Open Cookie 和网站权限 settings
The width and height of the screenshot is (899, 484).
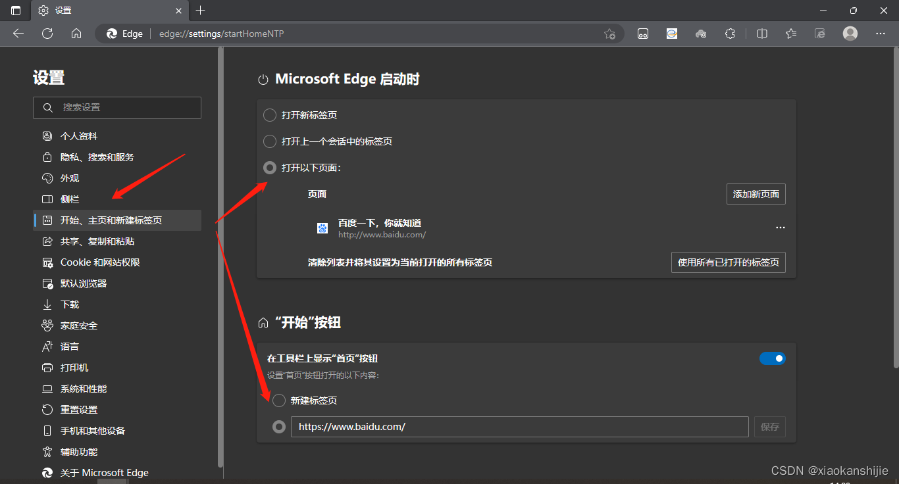tap(117, 262)
